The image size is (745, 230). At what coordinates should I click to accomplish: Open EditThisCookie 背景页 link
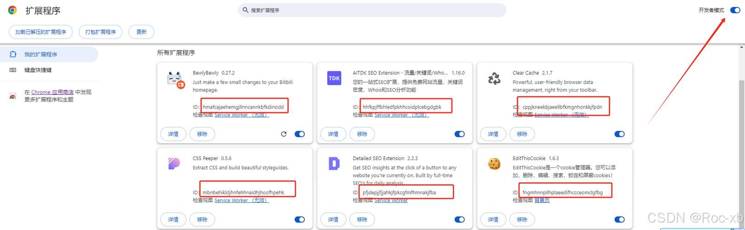click(x=542, y=200)
